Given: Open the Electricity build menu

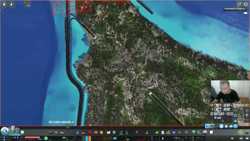Looking at the screenshot, I should click(72, 132).
